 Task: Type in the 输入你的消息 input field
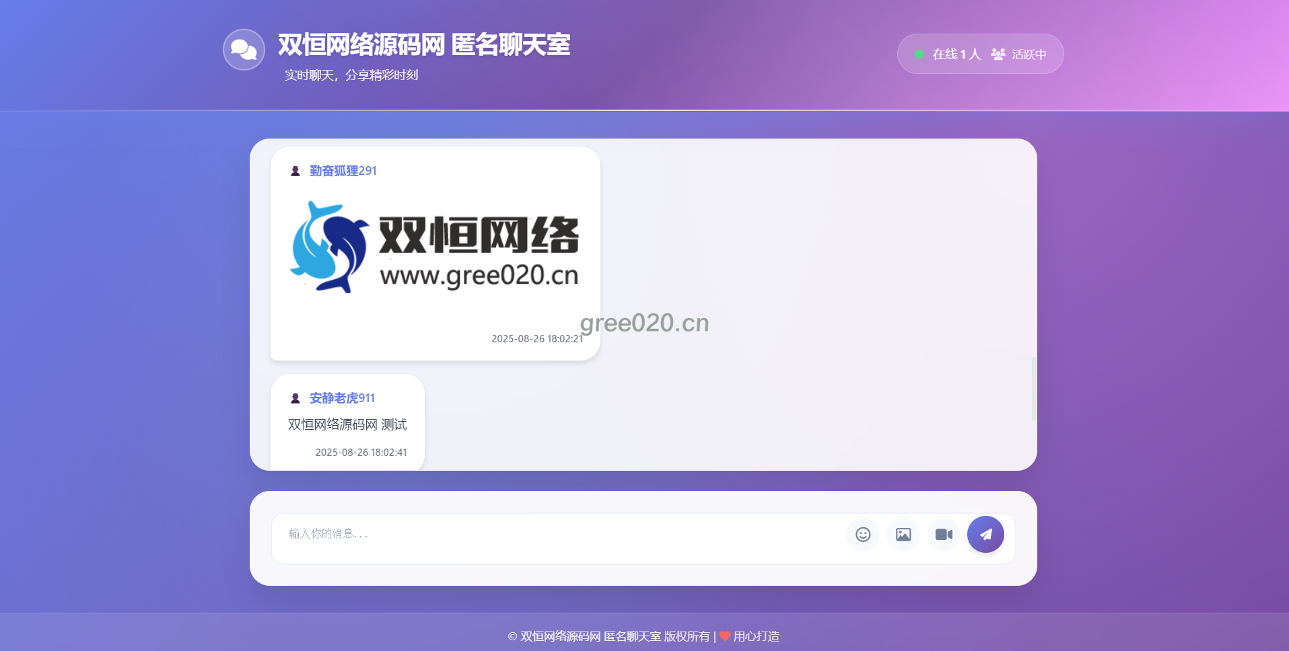[x=559, y=534]
